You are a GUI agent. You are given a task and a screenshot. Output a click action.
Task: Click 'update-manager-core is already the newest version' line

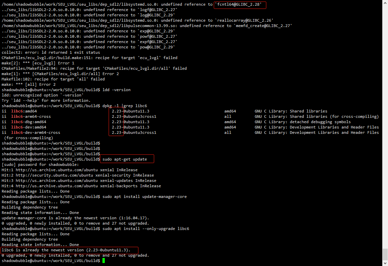75,218
